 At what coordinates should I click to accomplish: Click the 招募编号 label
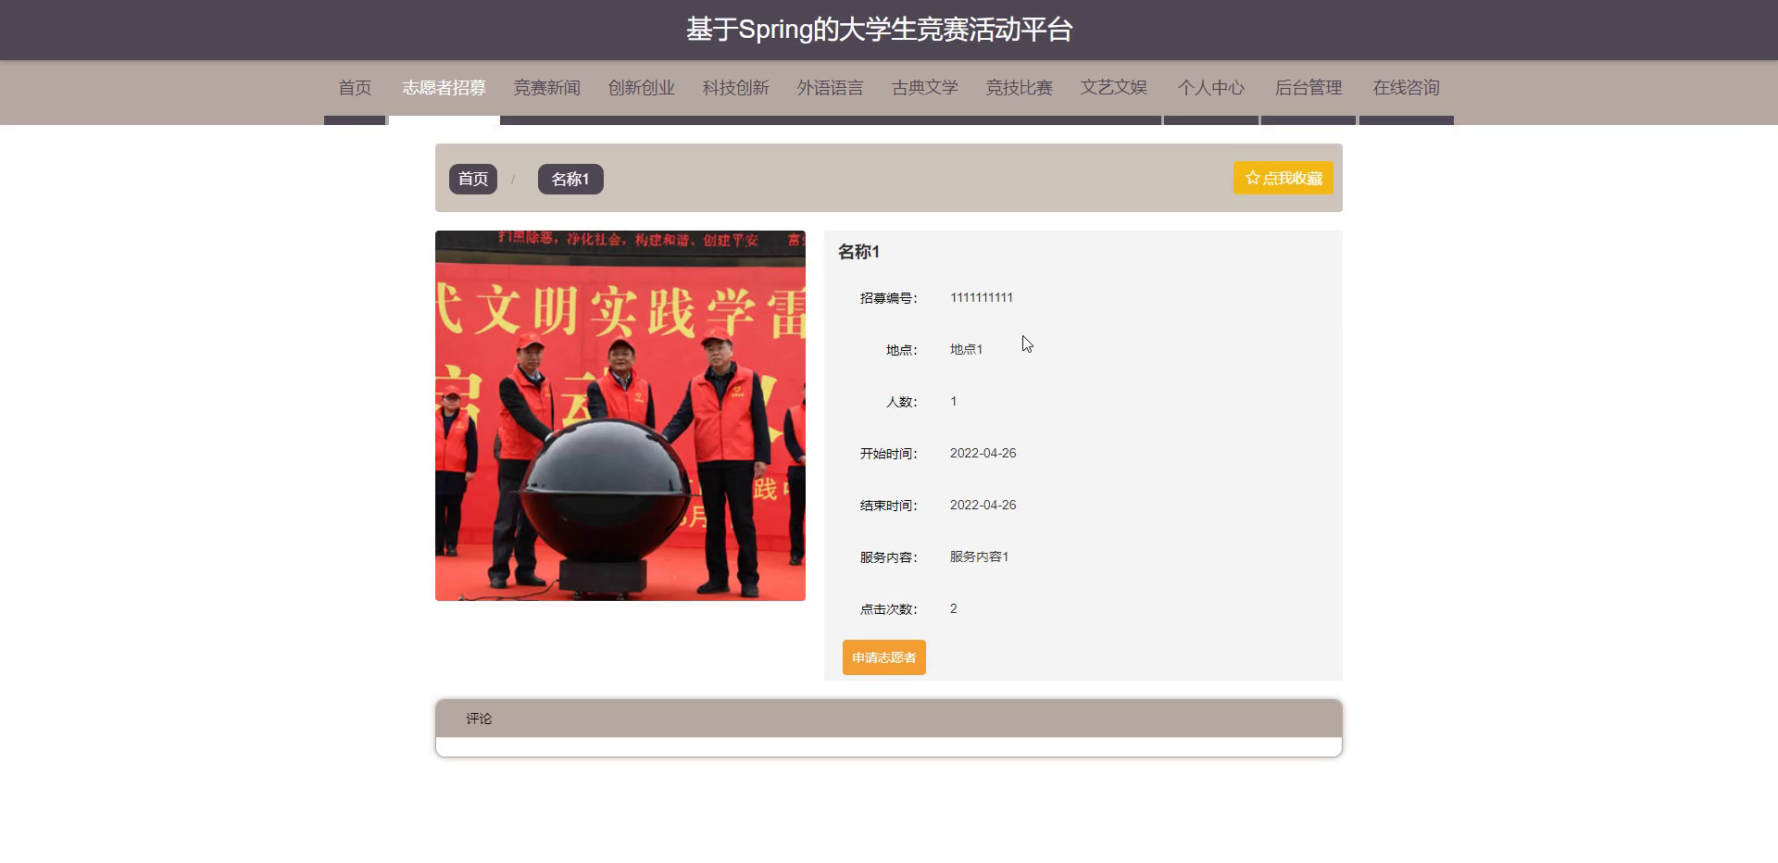tap(888, 298)
